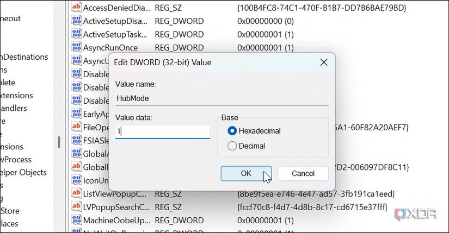Click the HubMode value name field
449x233 pixels.
222,98
